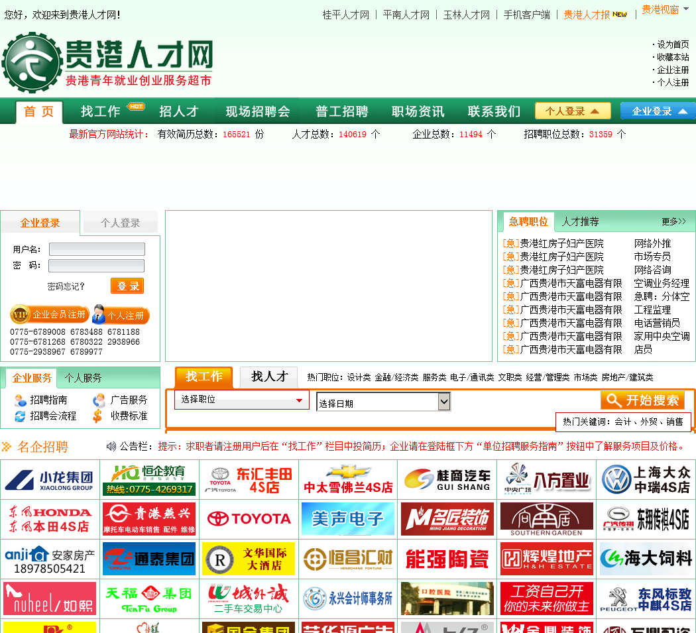
Task: Expand the 选择职位 dropdown
Action: pyautogui.click(x=242, y=400)
